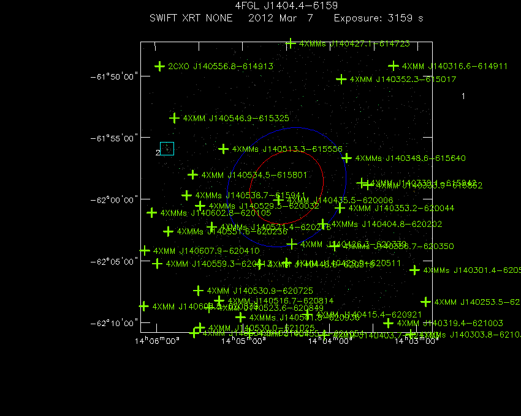
Task: Click the label 4XMM J140319.4-621003
Action: tap(451, 323)
